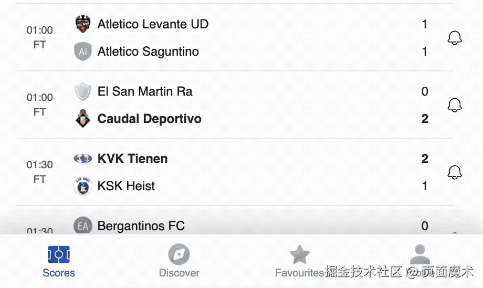Open Caudal Deportivo team name

pyautogui.click(x=150, y=119)
